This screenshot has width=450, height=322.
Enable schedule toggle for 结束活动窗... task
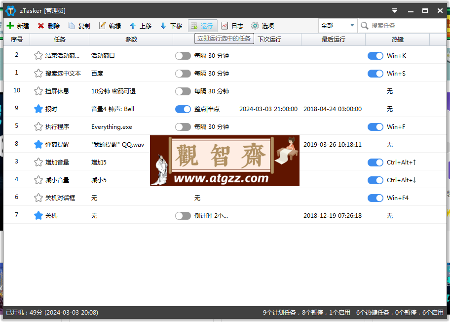tap(183, 56)
